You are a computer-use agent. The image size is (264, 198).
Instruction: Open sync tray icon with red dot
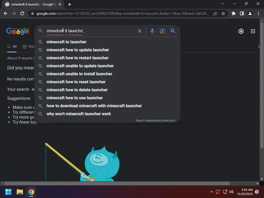(218, 192)
